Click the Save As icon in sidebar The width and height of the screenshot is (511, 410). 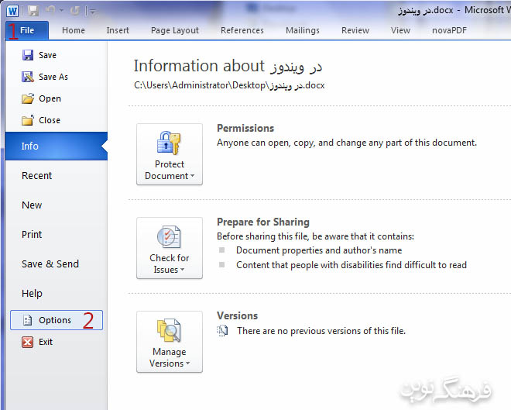pyautogui.click(x=28, y=77)
